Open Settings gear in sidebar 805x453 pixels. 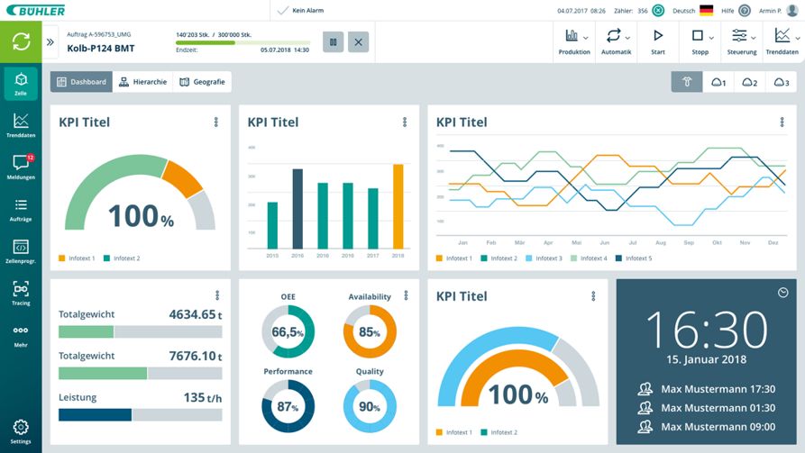21,430
